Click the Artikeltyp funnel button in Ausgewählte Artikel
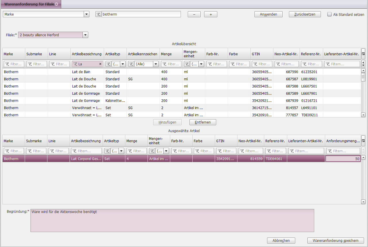The image size is (368, 247). tap(107, 151)
